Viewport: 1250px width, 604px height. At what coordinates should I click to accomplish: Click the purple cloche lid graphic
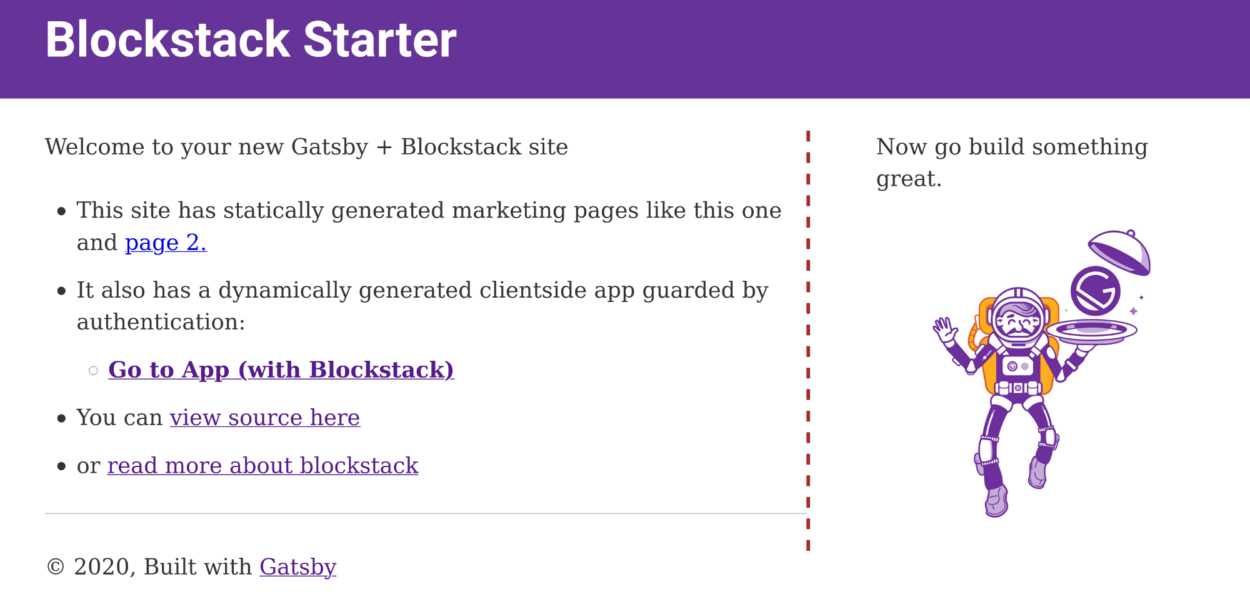(1119, 252)
